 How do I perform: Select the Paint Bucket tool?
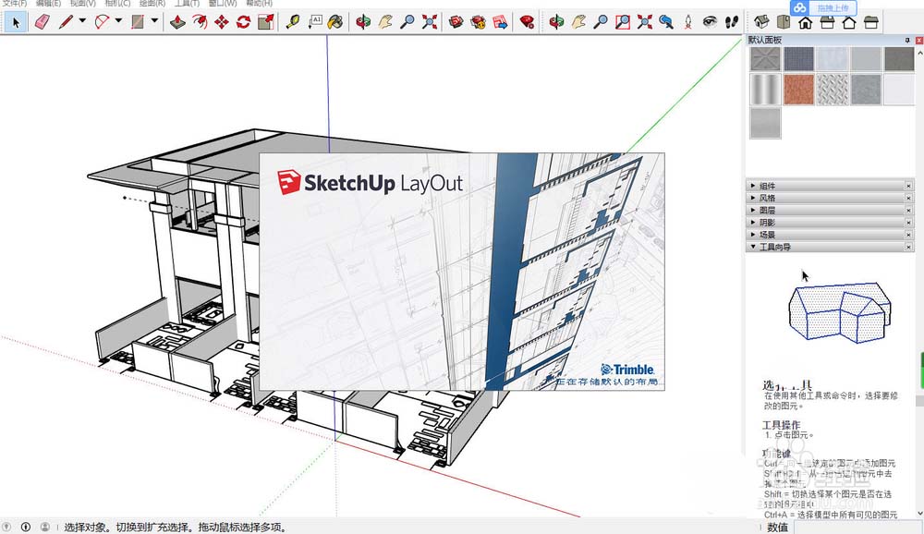point(335,22)
